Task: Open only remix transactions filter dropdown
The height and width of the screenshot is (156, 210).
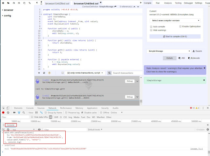Action: (x=85, y=73)
